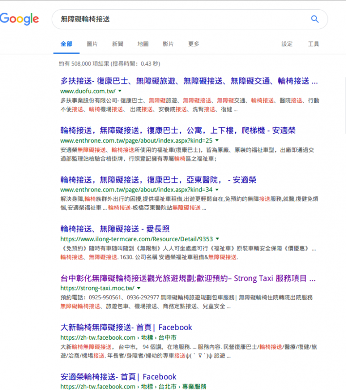Screen dimensions: 346x390
Task: Click the https://strong-taxi.moc.tw/ URL
Action: pyautogui.click(x=97, y=288)
